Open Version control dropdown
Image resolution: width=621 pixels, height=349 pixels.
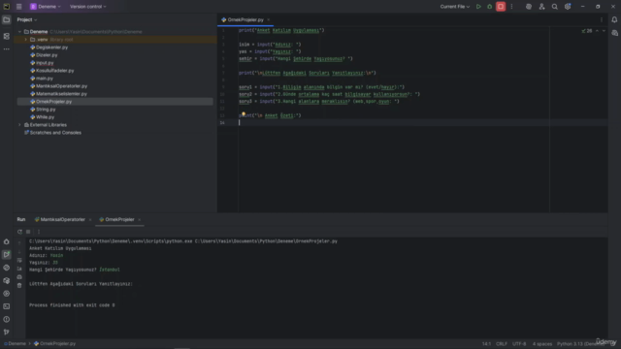click(x=88, y=7)
